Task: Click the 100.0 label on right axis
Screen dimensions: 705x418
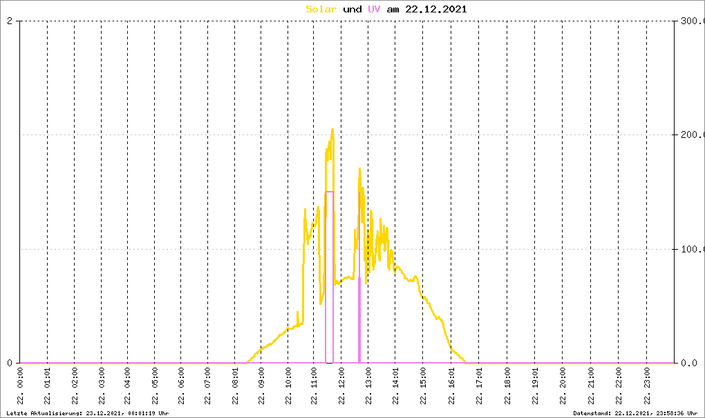Action: click(x=691, y=249)
